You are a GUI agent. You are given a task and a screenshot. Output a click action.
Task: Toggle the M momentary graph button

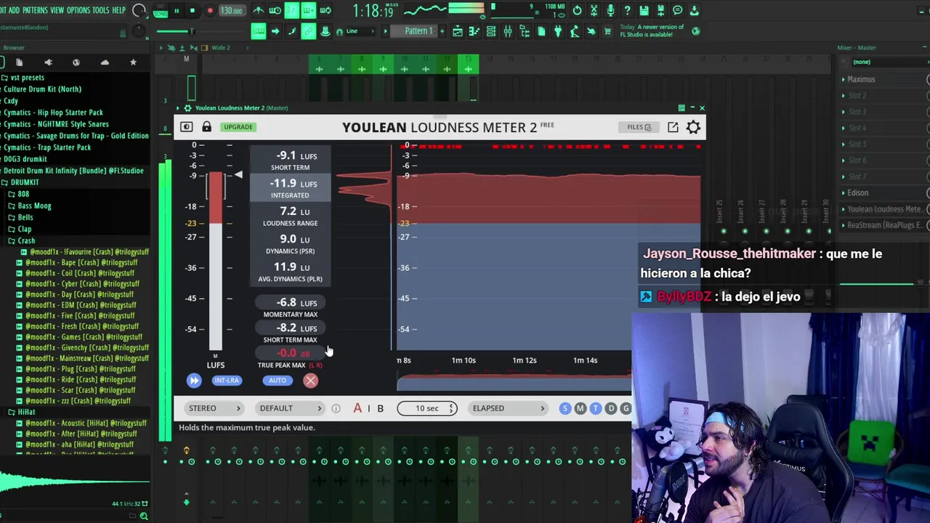(581, 408)
